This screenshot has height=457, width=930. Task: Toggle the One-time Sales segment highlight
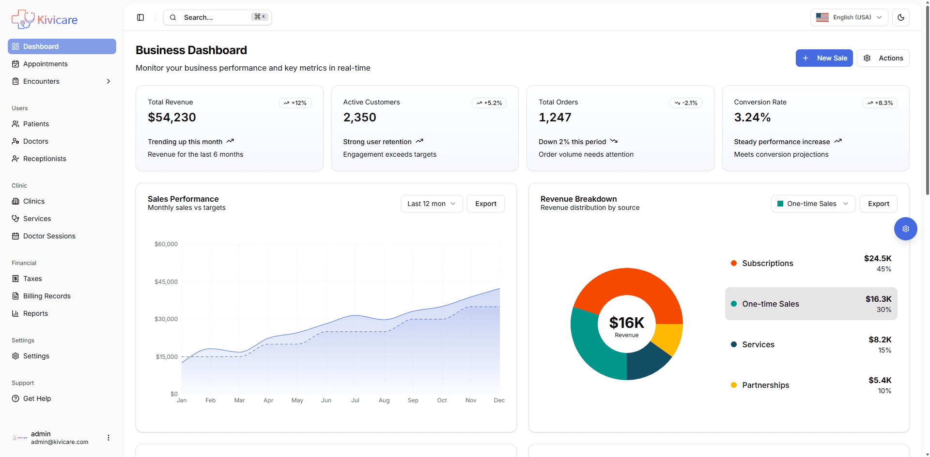(811, 304)
